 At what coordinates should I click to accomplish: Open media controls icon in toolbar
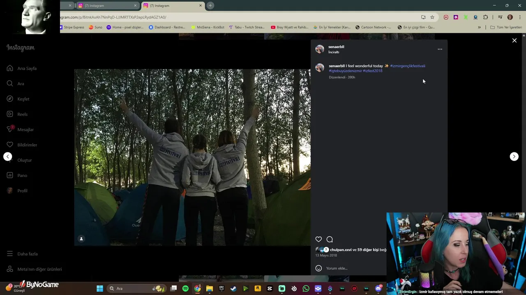(500, 17)
